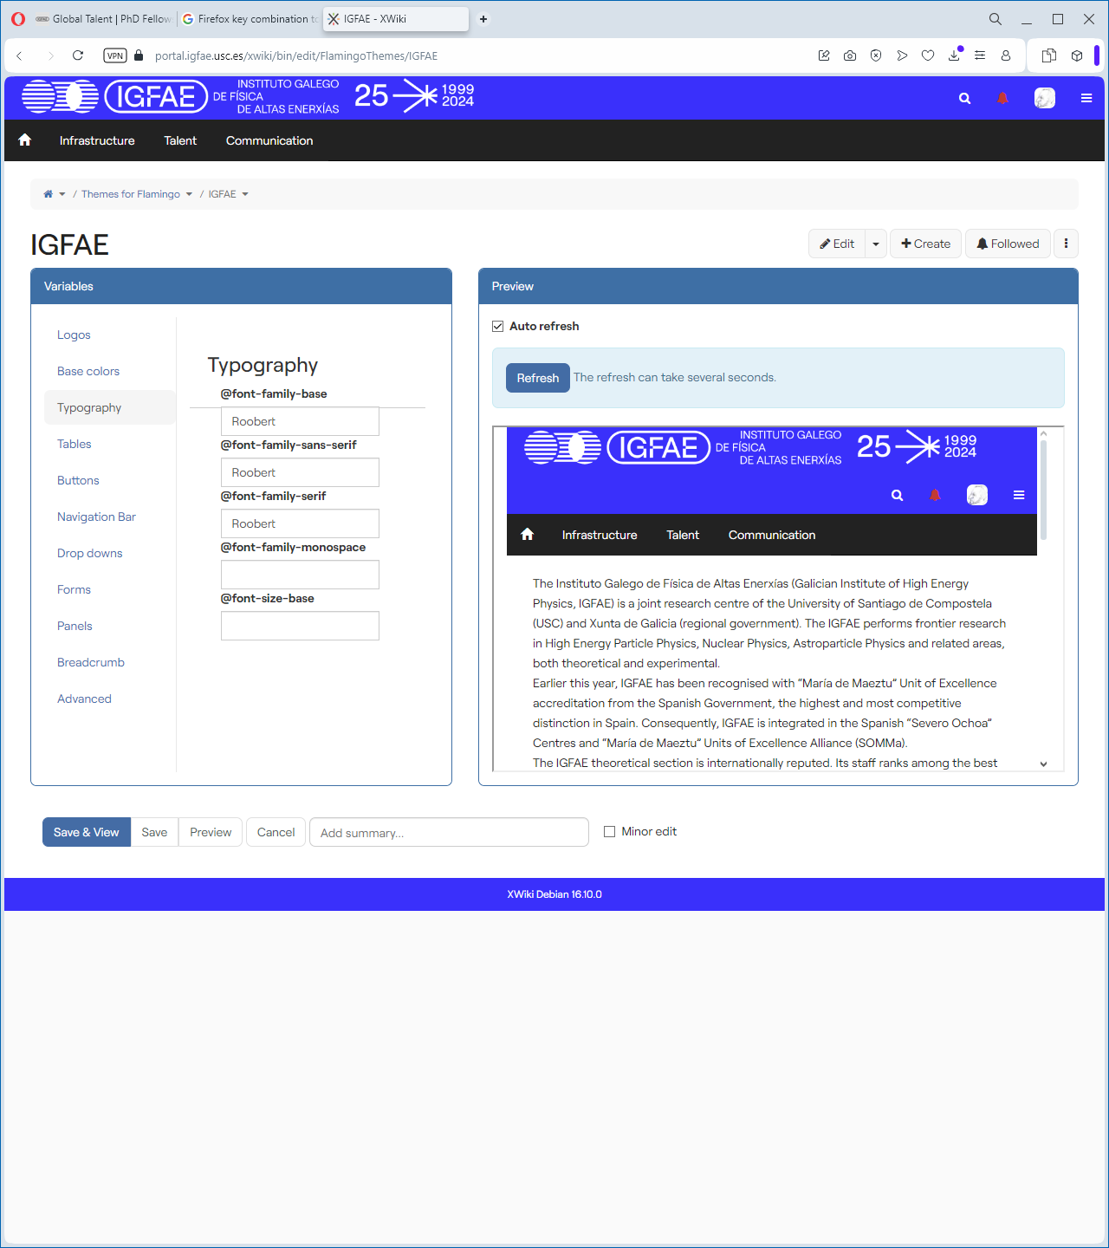
Task: Click the browser snapshot camera icon
Action: pyautogui.click(x=850, y=55)
